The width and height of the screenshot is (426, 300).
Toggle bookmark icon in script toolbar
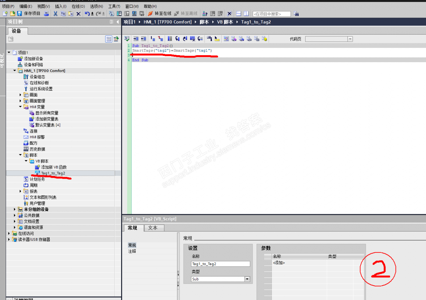(x=170, y=39)
